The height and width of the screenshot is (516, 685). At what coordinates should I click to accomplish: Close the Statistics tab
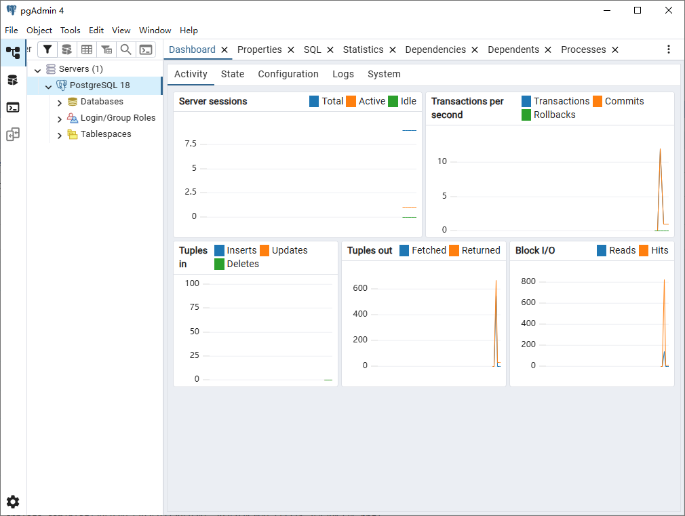click(x=393, y=49)
